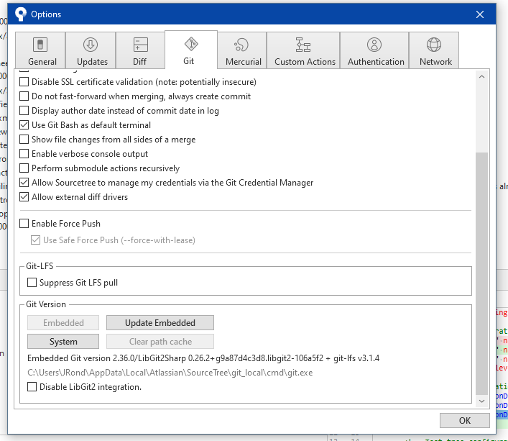
Task: Click the embedded git.exe path text
Action: tap(170, 373)
